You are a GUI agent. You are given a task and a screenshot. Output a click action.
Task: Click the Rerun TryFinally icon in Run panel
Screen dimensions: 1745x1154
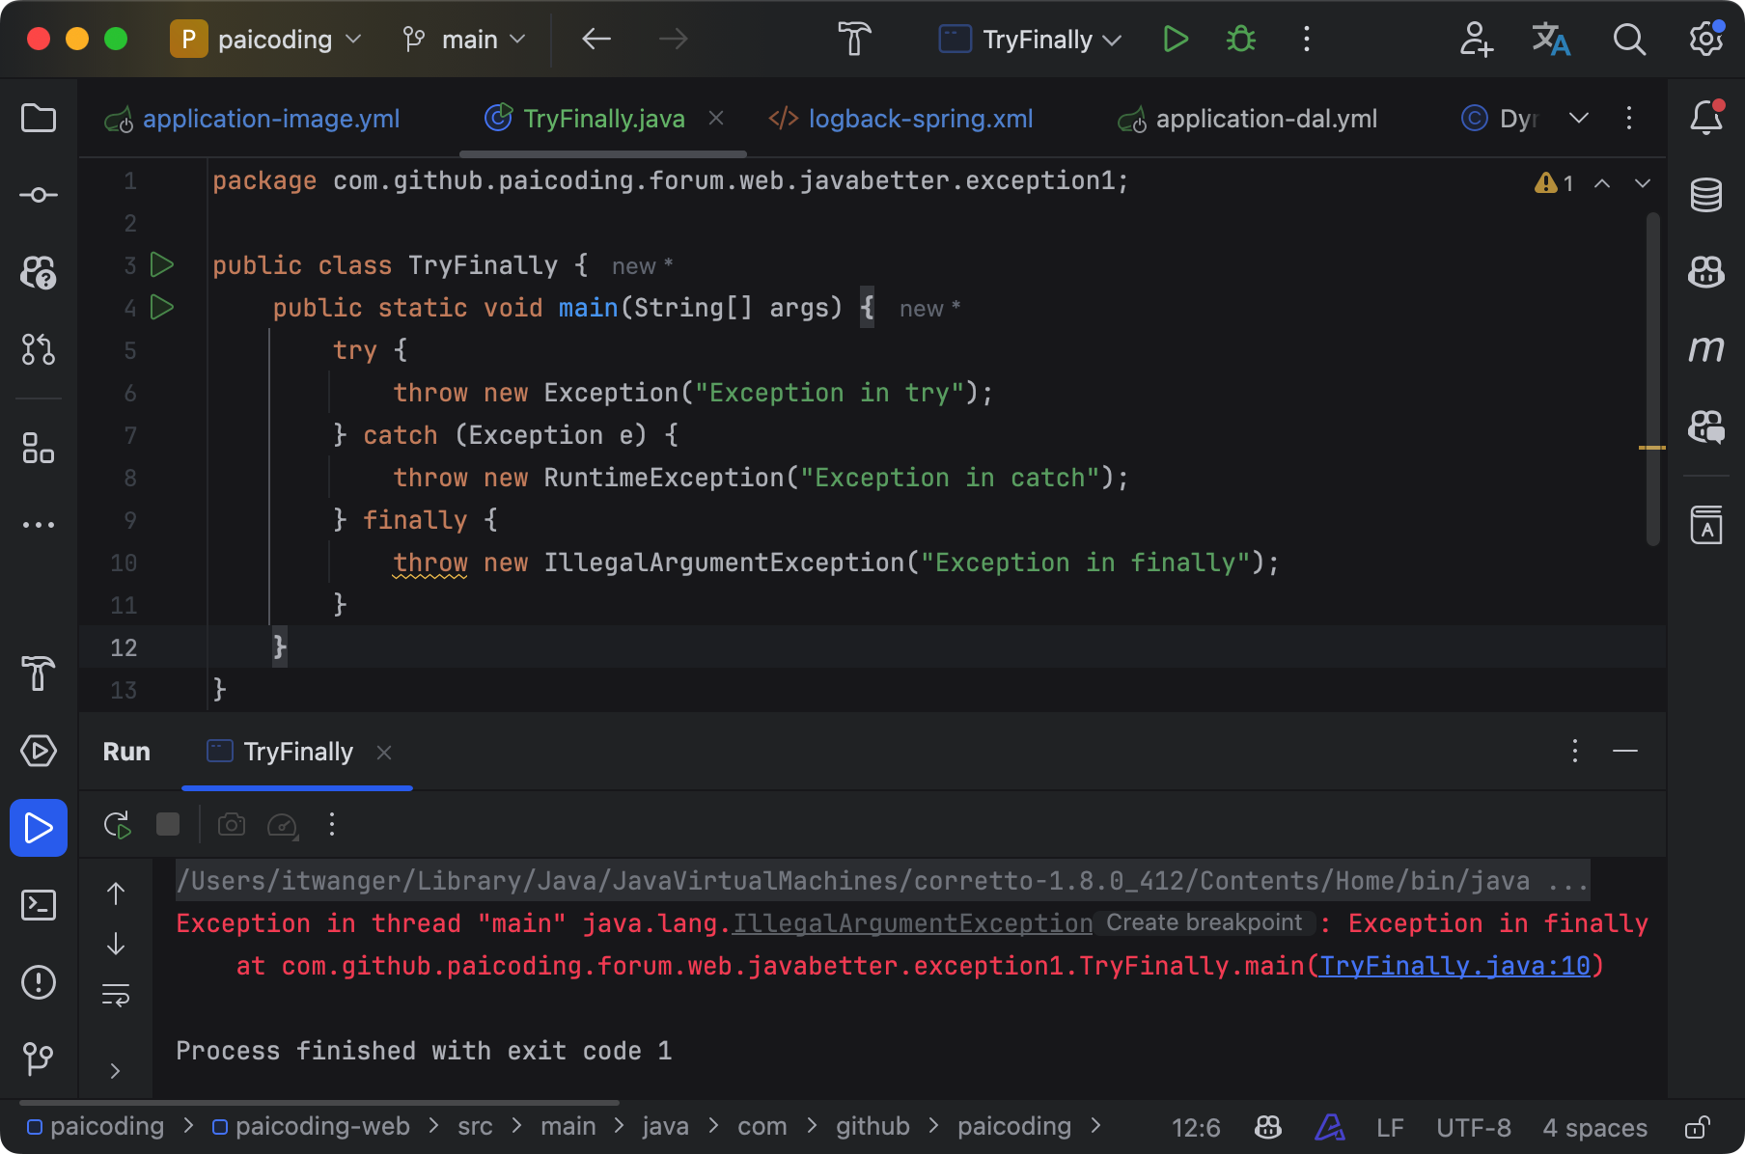pos(117,825)
